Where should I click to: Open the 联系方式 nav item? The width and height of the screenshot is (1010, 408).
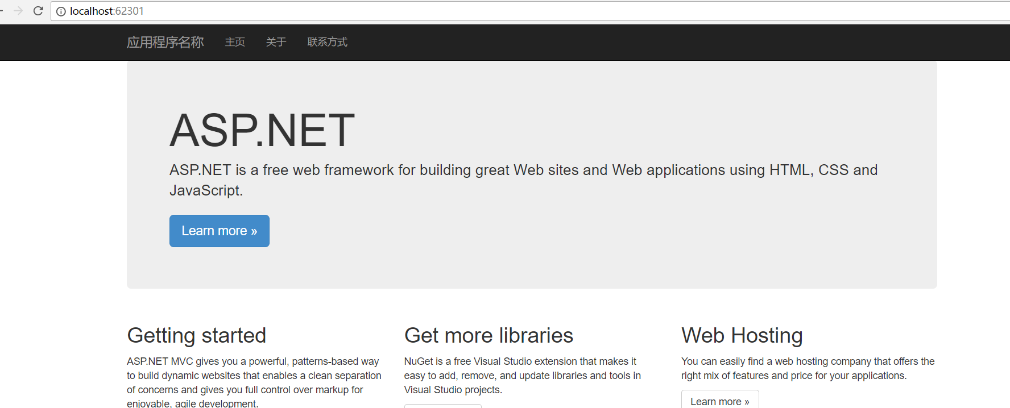pyautogui.click(x=328, y=42)
